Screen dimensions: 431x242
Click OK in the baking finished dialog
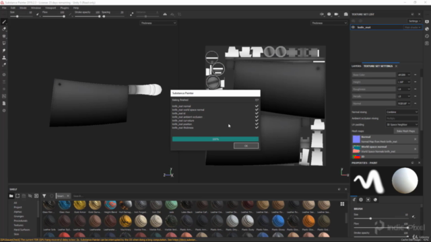(x=246, y=146)
